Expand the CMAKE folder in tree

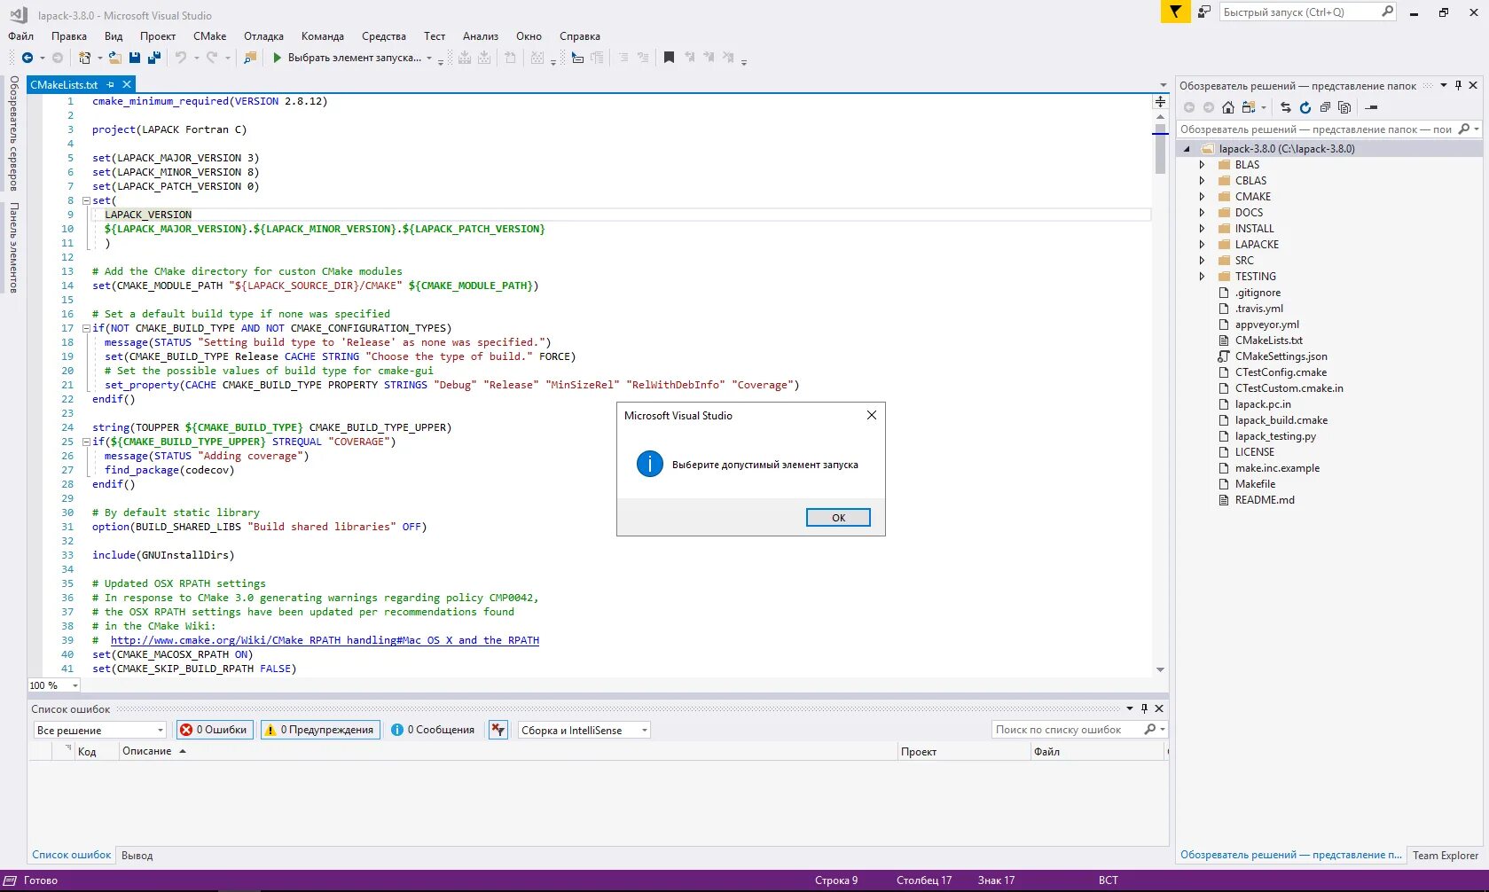pyautogui.click(x=1203, y=197)
